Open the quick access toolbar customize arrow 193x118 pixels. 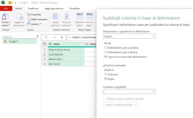[16, 3]
